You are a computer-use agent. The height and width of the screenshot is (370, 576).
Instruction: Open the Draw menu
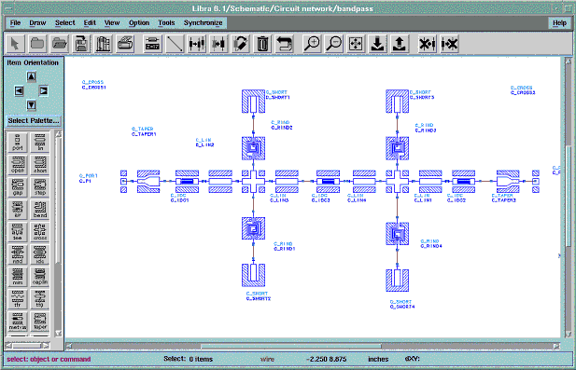pos(37,22)
